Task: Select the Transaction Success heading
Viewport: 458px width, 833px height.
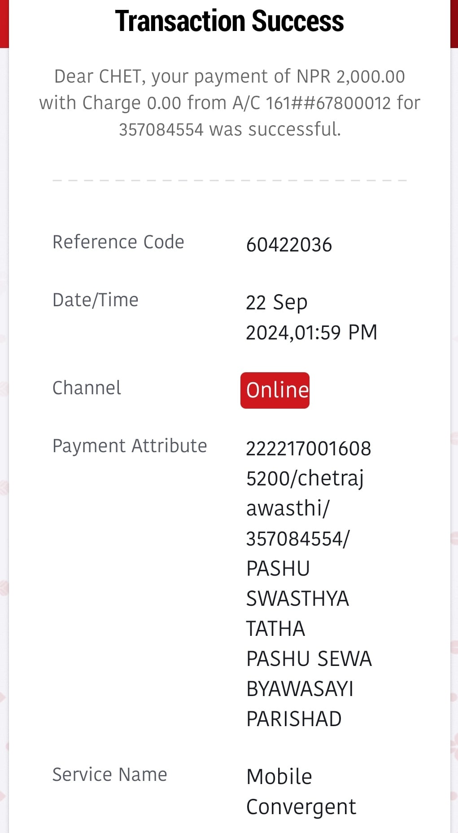Action: click(229, 22)
